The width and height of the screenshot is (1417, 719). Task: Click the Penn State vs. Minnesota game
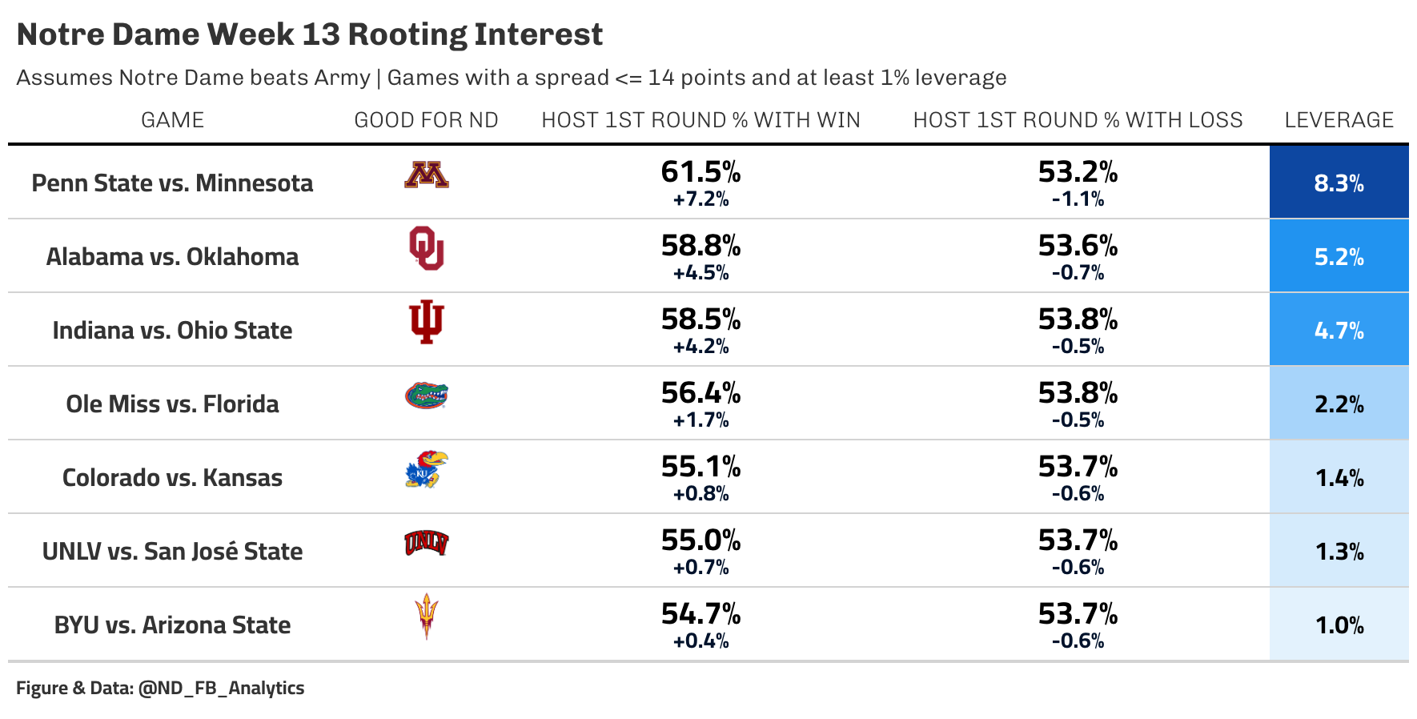coord(173,183)
